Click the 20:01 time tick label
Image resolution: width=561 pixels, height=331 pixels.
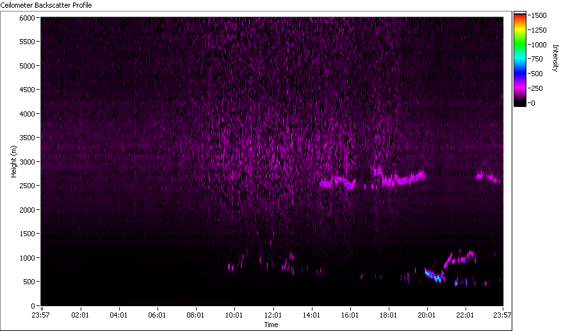[427, 315]
